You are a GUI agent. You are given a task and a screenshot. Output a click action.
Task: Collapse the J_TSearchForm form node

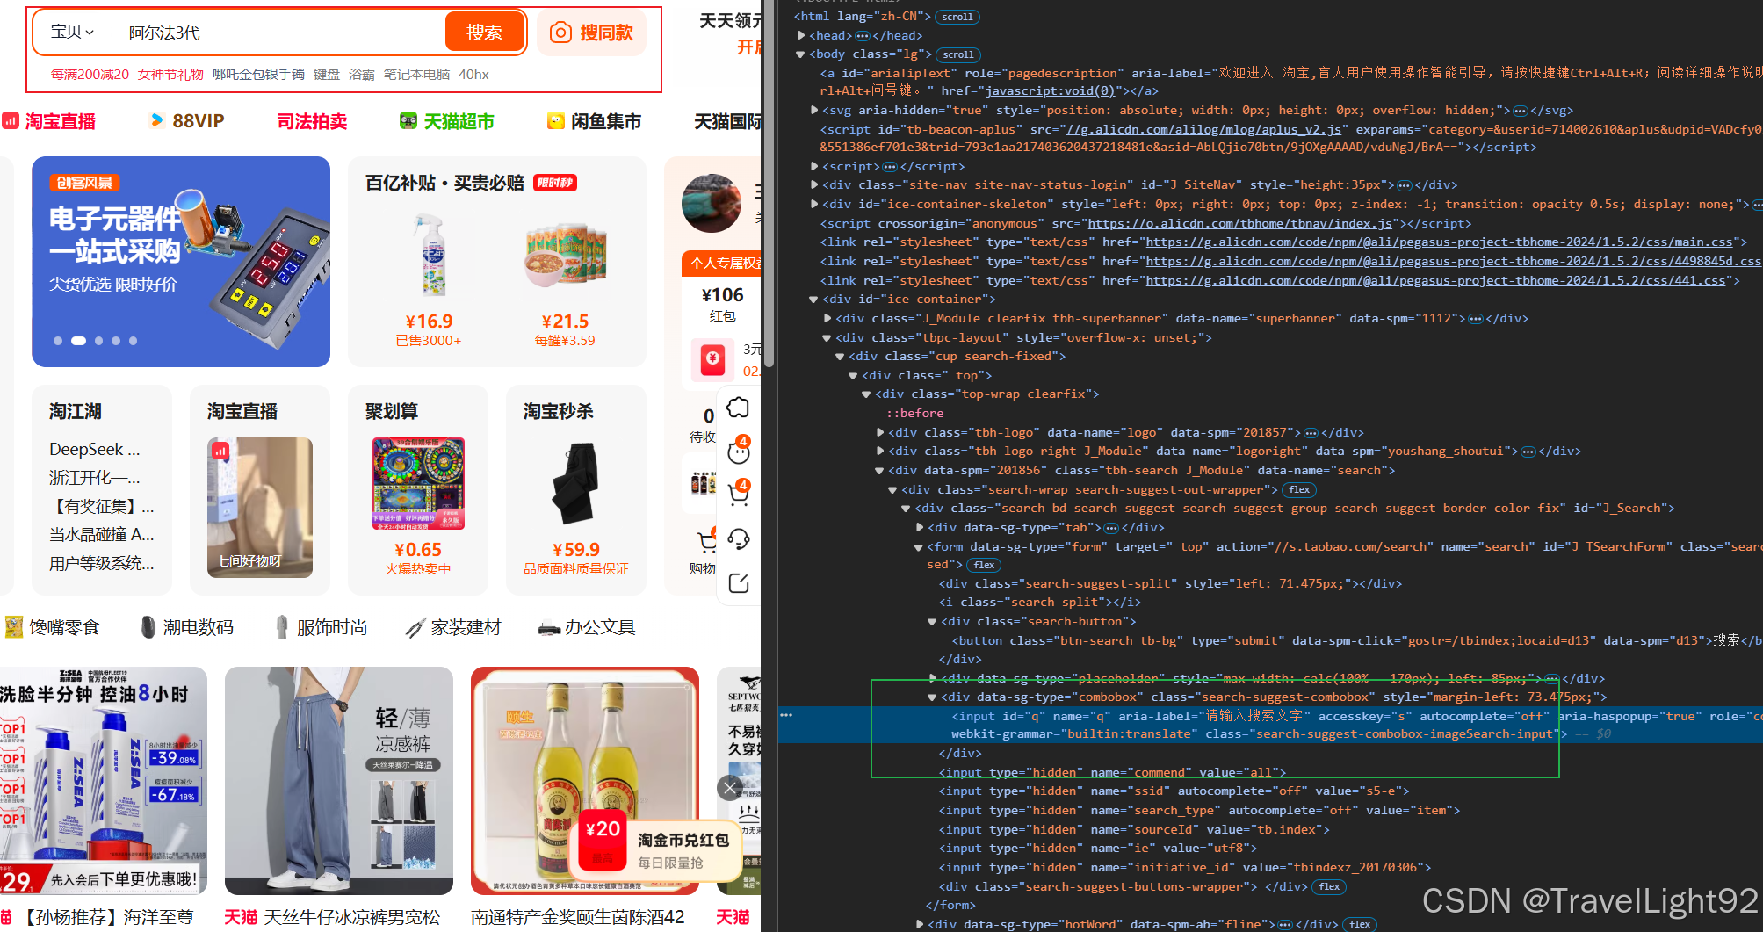coord(919,546)
